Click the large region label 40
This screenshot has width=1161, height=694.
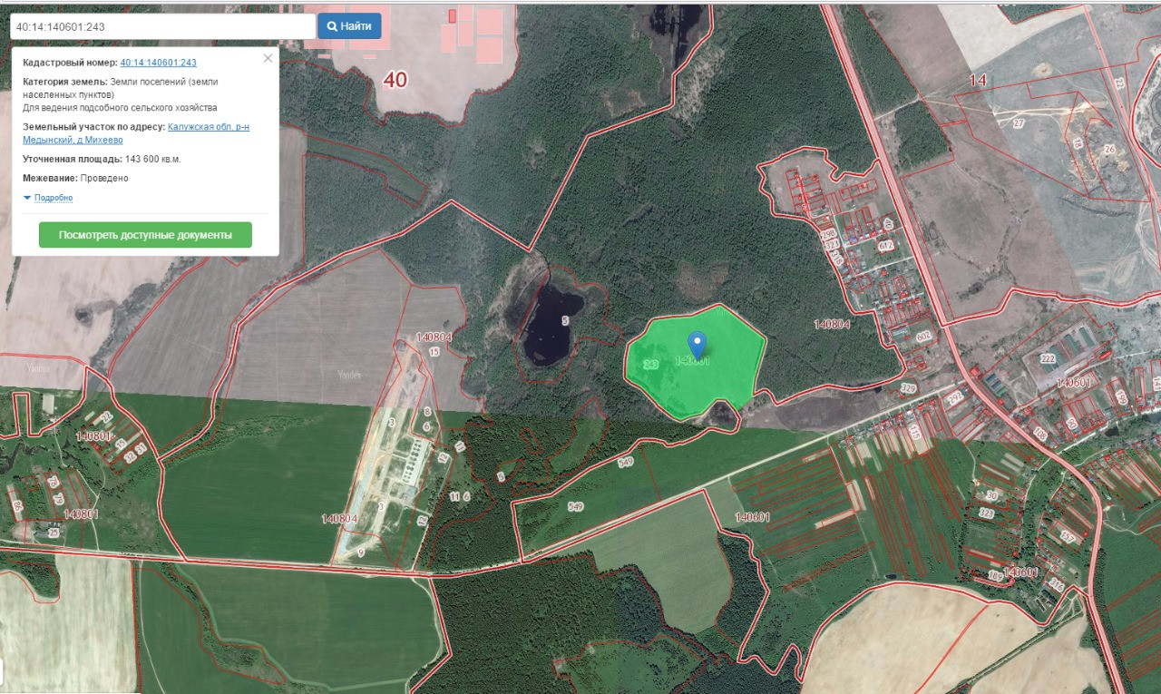click(x=395, y=80)
